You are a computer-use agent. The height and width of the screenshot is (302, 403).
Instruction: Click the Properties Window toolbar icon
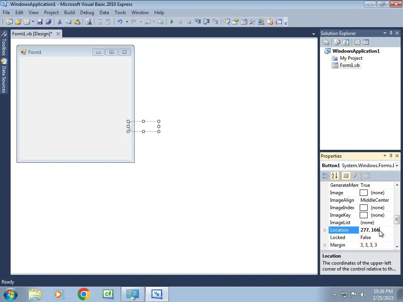point(235,22)
